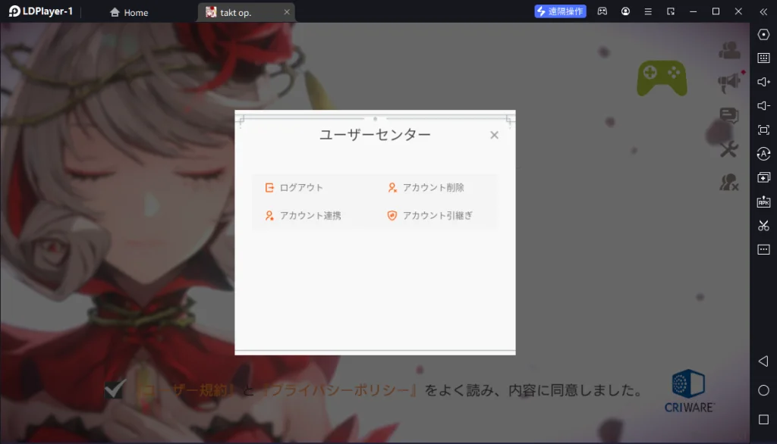Open LDPlayer settings hexagon icon
Viewport: 777px width, 444px height.
[763, 34]
